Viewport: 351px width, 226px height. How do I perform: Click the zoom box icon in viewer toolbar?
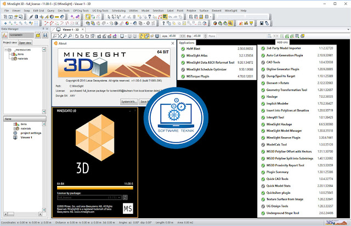54,36
